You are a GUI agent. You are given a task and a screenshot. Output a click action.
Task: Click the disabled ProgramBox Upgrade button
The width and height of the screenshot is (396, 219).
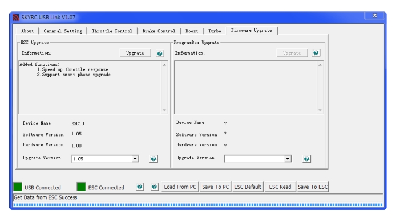point(292,53)
